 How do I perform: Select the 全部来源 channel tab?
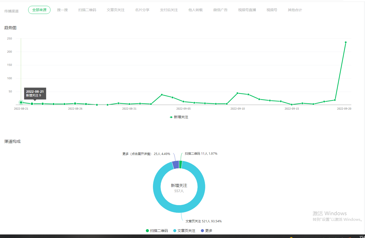(x=39, y=10)
